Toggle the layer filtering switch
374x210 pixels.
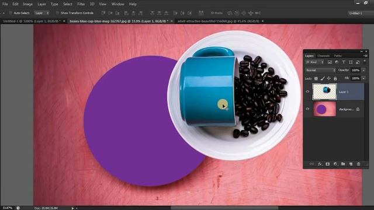tap(365, 62)
